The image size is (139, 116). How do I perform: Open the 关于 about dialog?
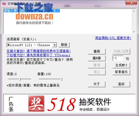point(97,84)
